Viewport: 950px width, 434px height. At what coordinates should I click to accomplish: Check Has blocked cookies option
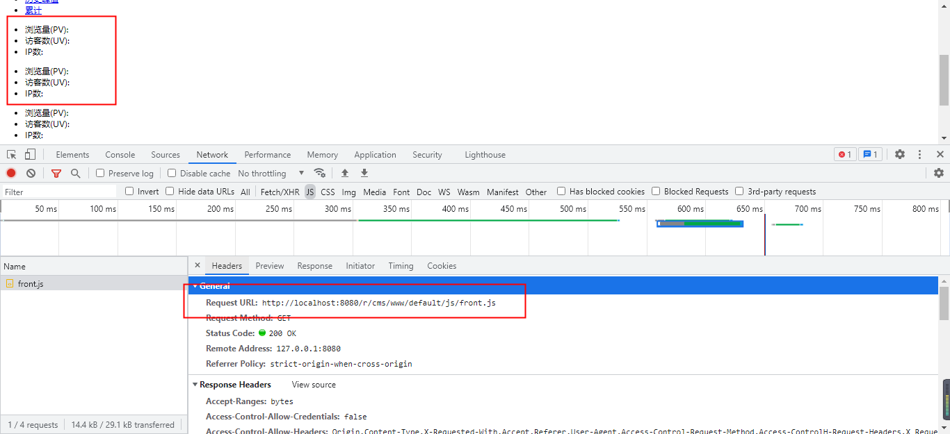(x=561, y=192)
